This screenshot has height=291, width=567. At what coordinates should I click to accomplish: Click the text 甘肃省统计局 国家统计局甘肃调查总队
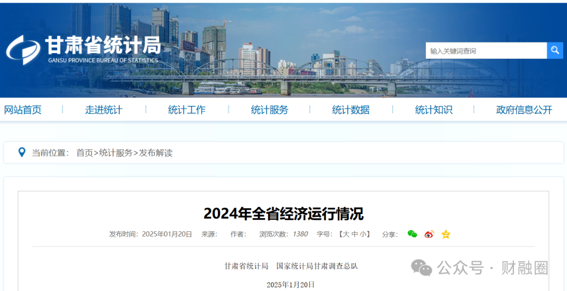pos(291,266)
